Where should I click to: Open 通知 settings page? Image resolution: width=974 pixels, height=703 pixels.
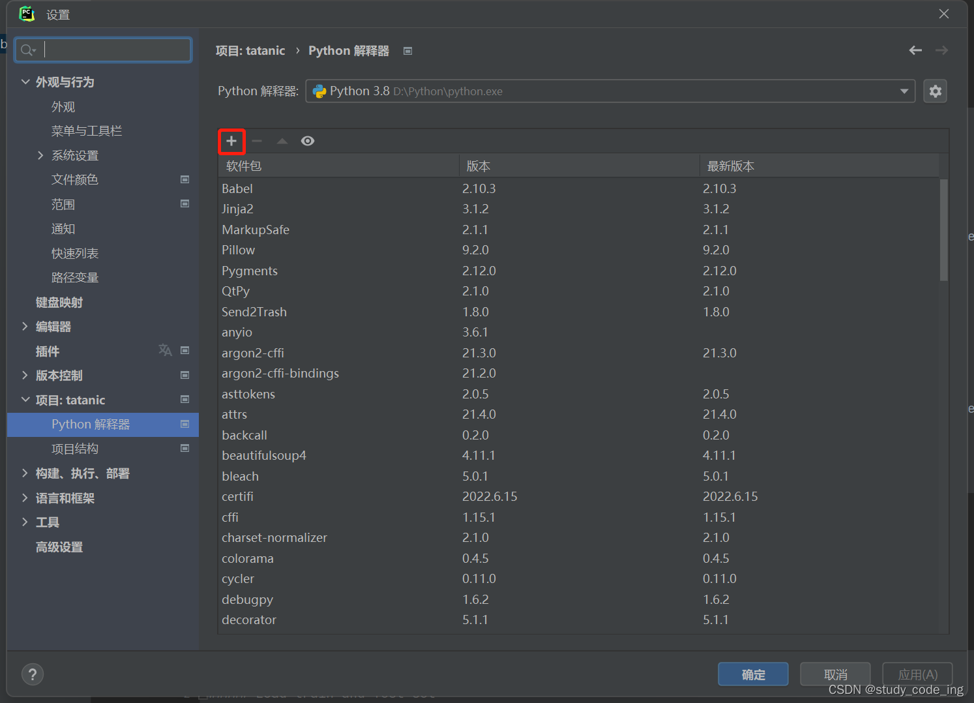coord(63,229)
